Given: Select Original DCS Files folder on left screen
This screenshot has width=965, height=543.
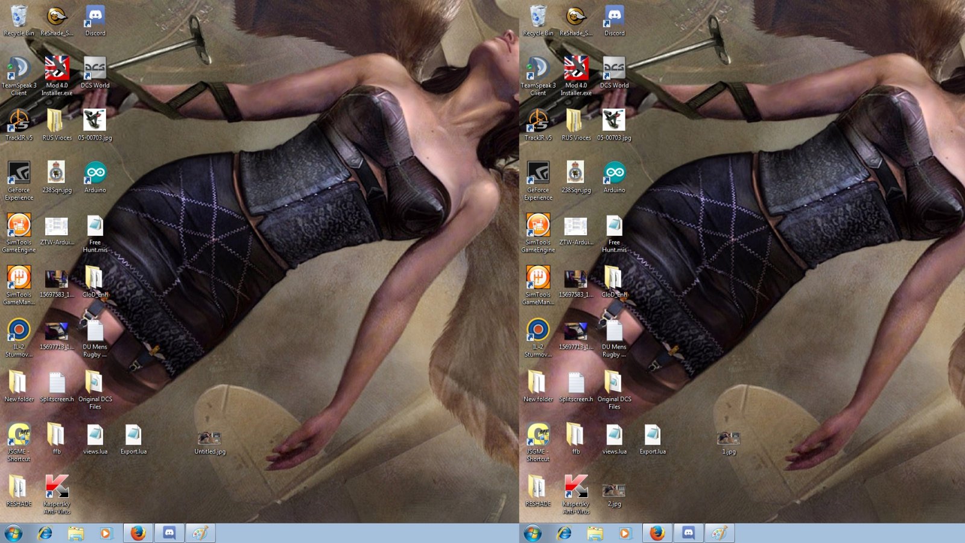Looking at the screenshot, I should [95, 390].
